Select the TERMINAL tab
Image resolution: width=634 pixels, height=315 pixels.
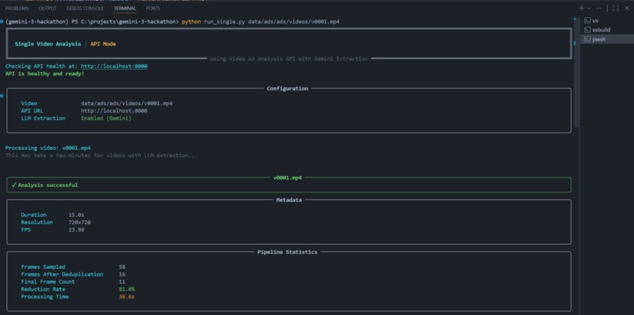point(125,8)
